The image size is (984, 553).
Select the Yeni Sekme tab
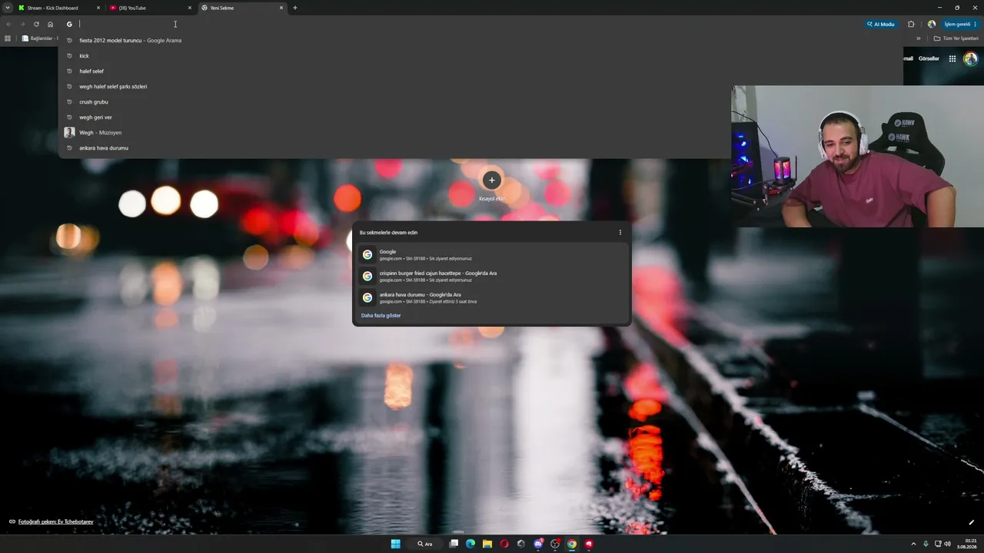[243, 8]
